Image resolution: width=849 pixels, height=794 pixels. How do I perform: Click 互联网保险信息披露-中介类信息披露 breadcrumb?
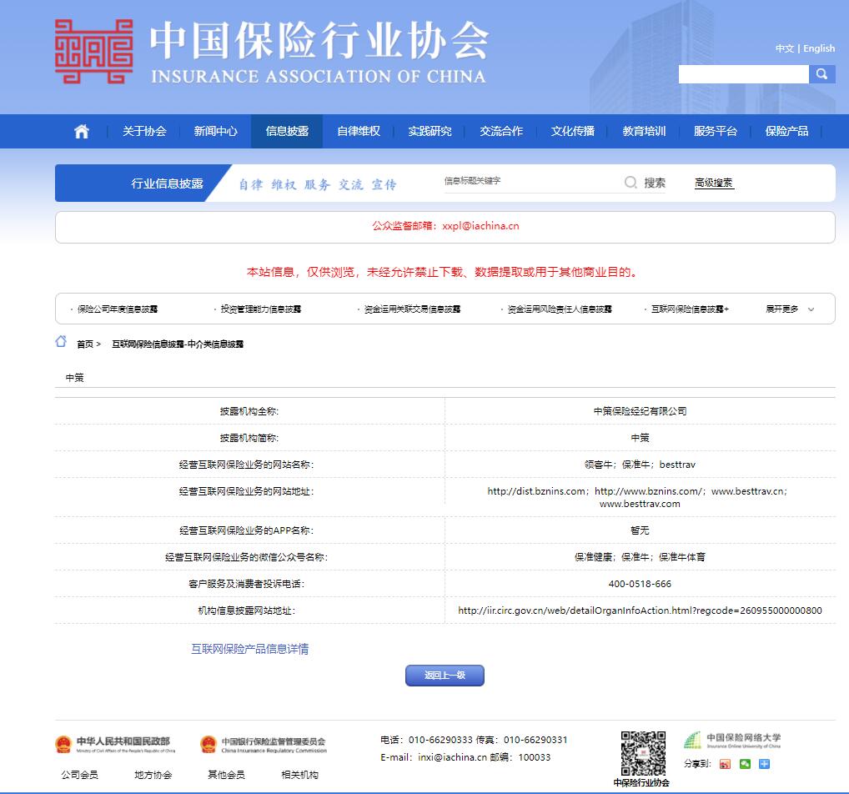tap(178, 344)
